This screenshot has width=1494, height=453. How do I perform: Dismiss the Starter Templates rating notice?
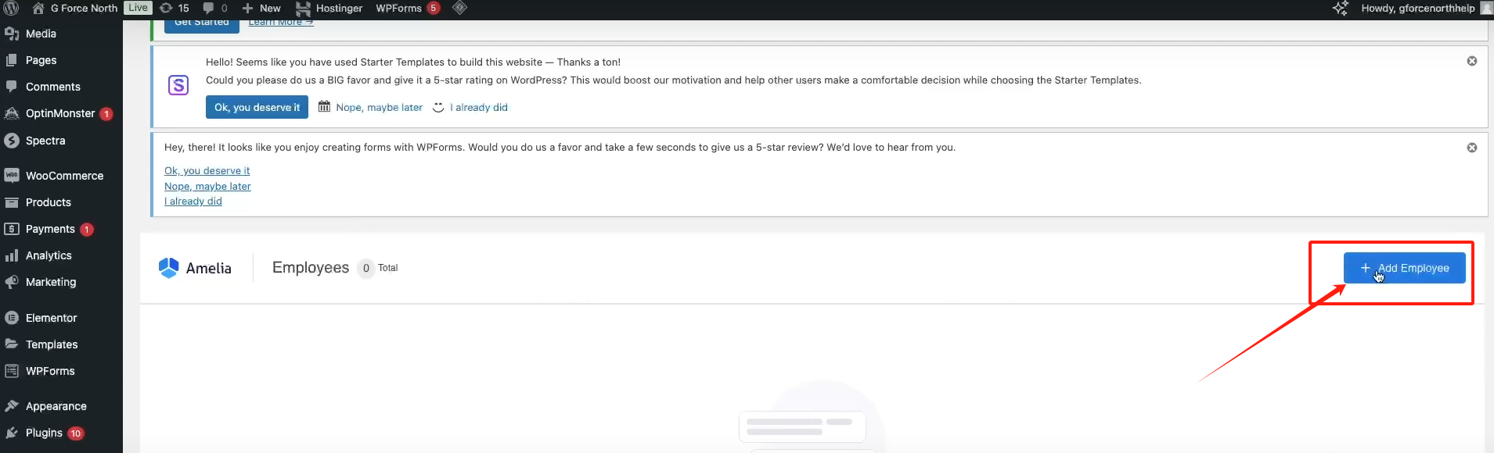coord(1471,61)
